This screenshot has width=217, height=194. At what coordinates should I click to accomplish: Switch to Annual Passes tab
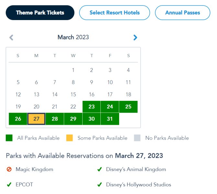click(183, 13)
